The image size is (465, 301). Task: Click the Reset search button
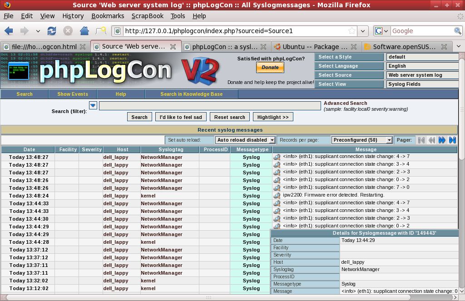point(230,117)
